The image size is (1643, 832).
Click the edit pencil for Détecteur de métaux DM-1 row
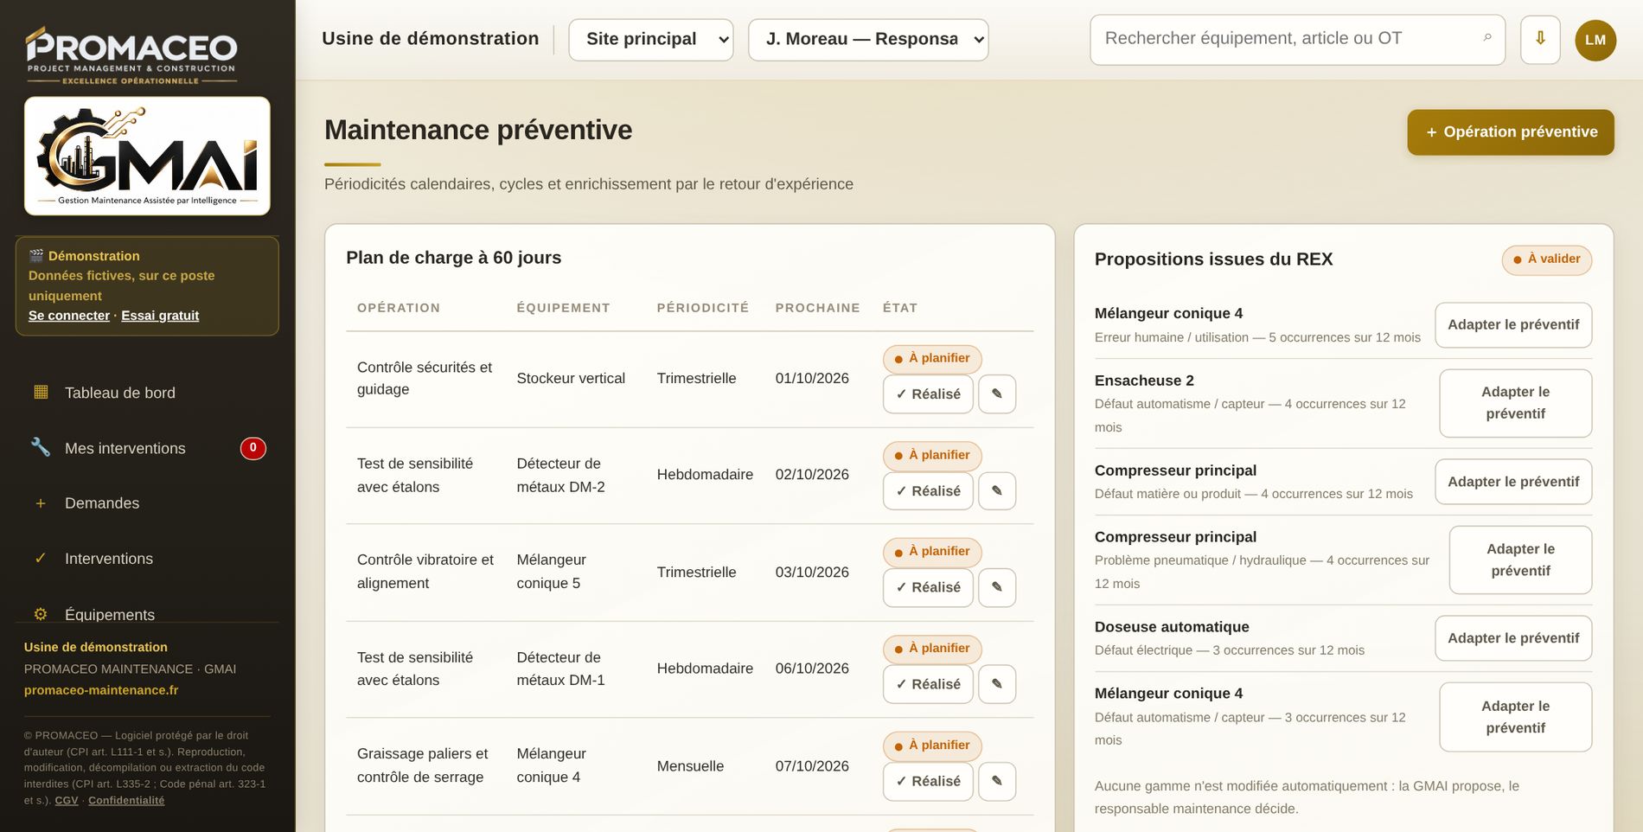[x=997, y=684]
